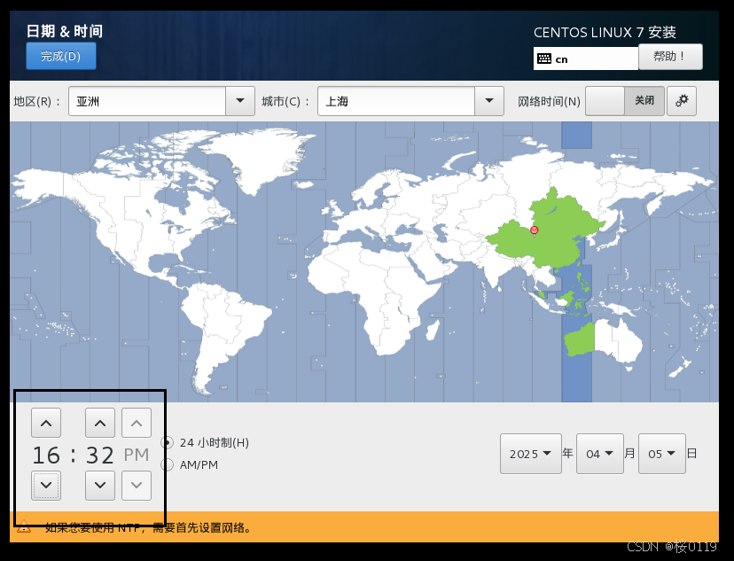The height and width of the screenshot is (561, 734).
Task: Open the month dropdown showing 04
Action: [x=599, y=454]
